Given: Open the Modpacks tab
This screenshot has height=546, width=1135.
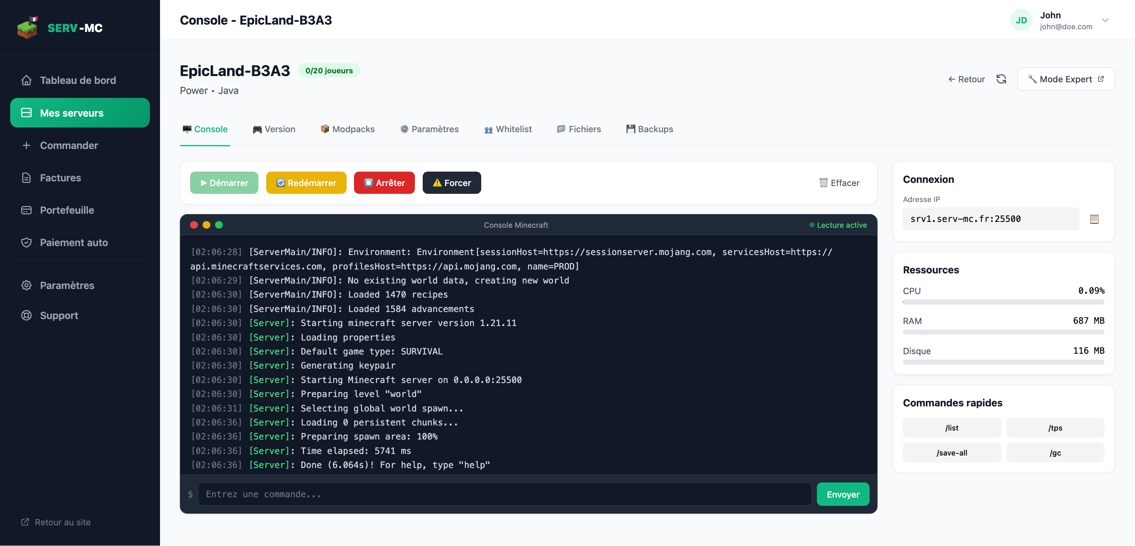Looking at the screenshot, I should pos(348,129).
